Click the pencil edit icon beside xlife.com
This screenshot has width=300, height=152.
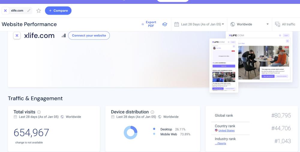(29, 11)
